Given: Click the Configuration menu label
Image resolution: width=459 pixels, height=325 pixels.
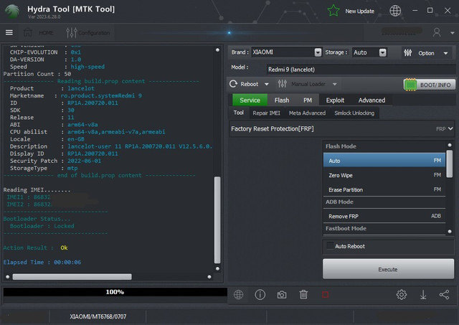Looking at the screenshot, I should [x=94, y=33].
